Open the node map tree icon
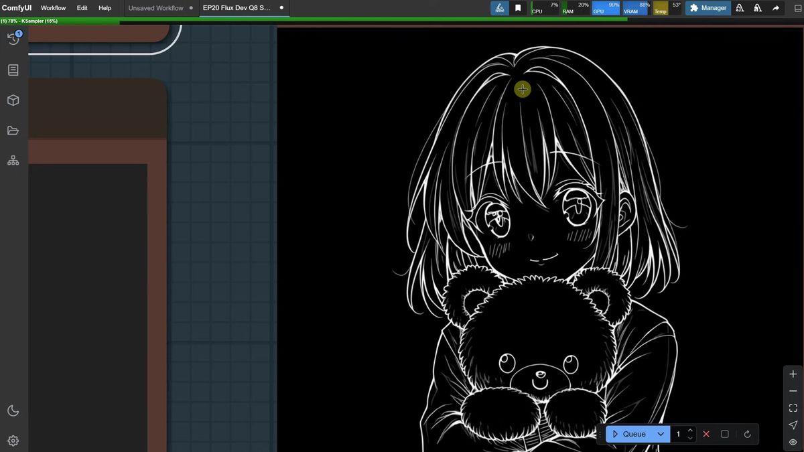 point(13,161)
